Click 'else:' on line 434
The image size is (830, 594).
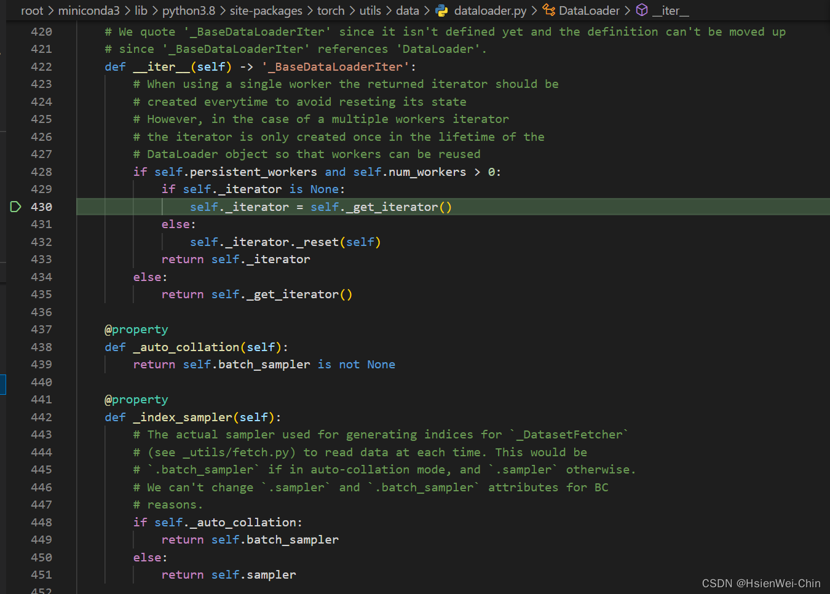pos(151,277)
